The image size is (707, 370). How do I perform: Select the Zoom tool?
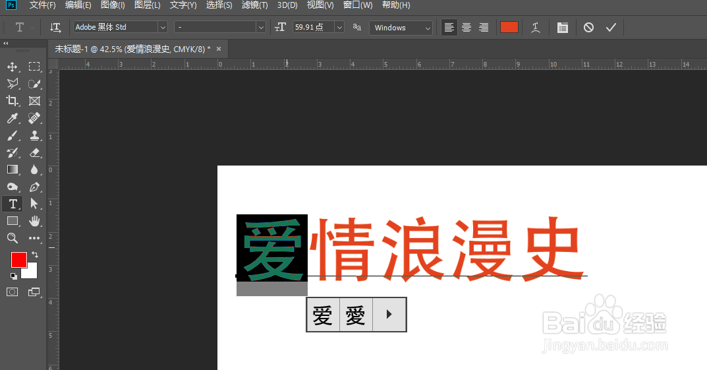(12, 238)
